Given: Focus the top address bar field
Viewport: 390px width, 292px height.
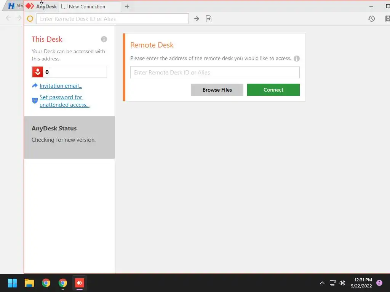Looking at the screenshot, I should tap(112, 19).
